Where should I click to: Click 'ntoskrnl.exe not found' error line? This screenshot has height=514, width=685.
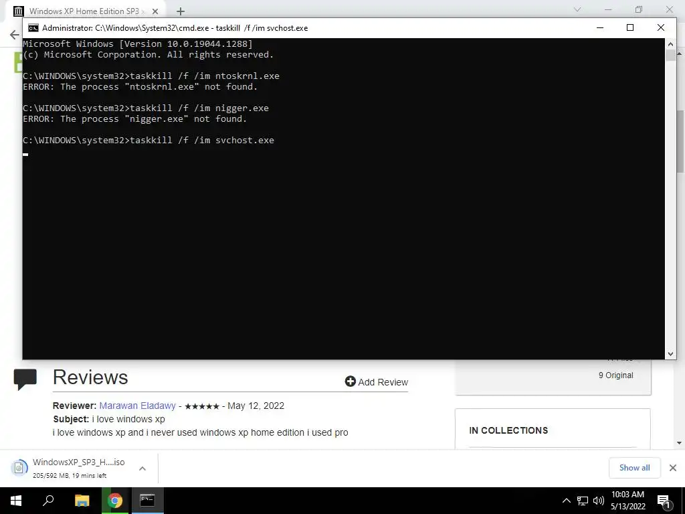140,86
